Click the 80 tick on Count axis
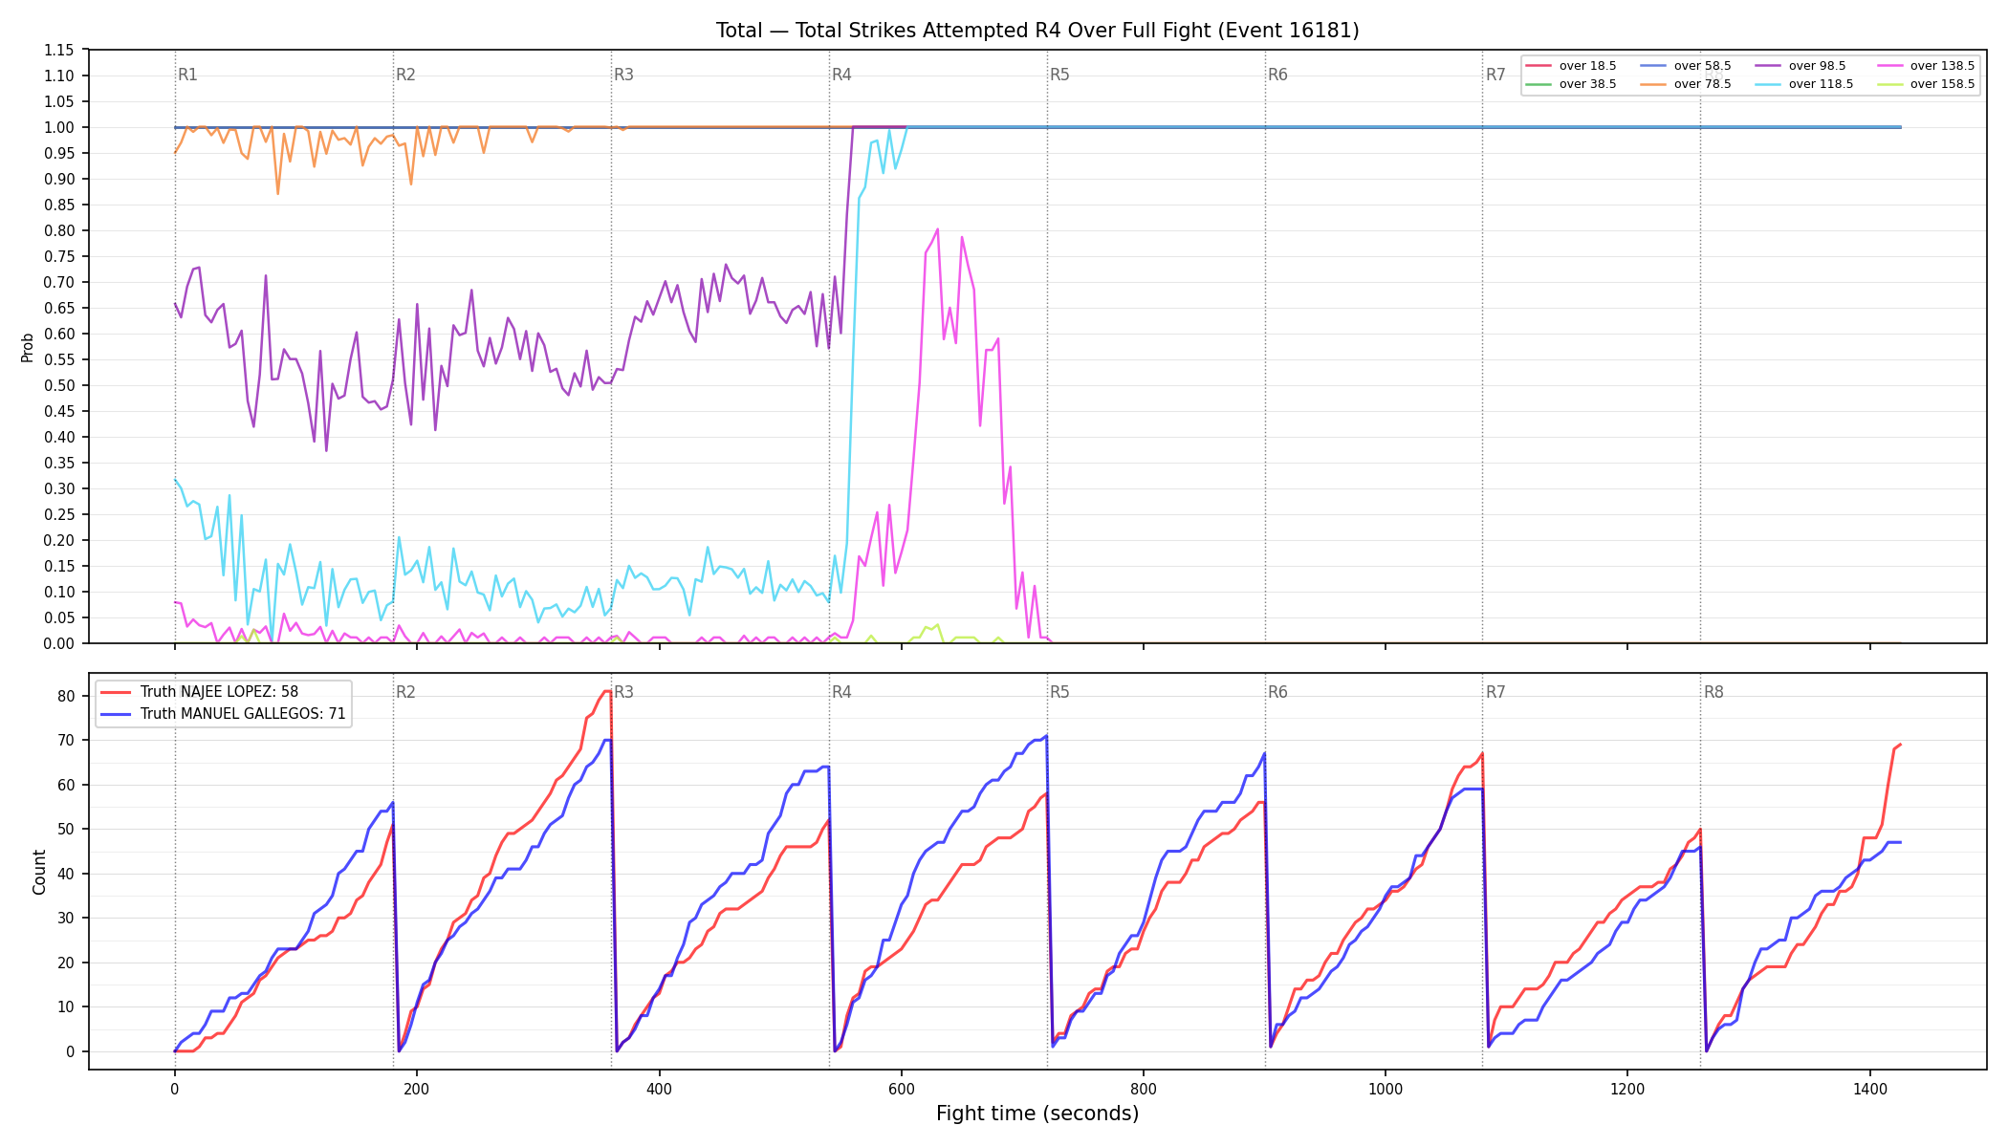Screen dimensions: 2008x1147 pyautogui.click(x=65, y=697)
